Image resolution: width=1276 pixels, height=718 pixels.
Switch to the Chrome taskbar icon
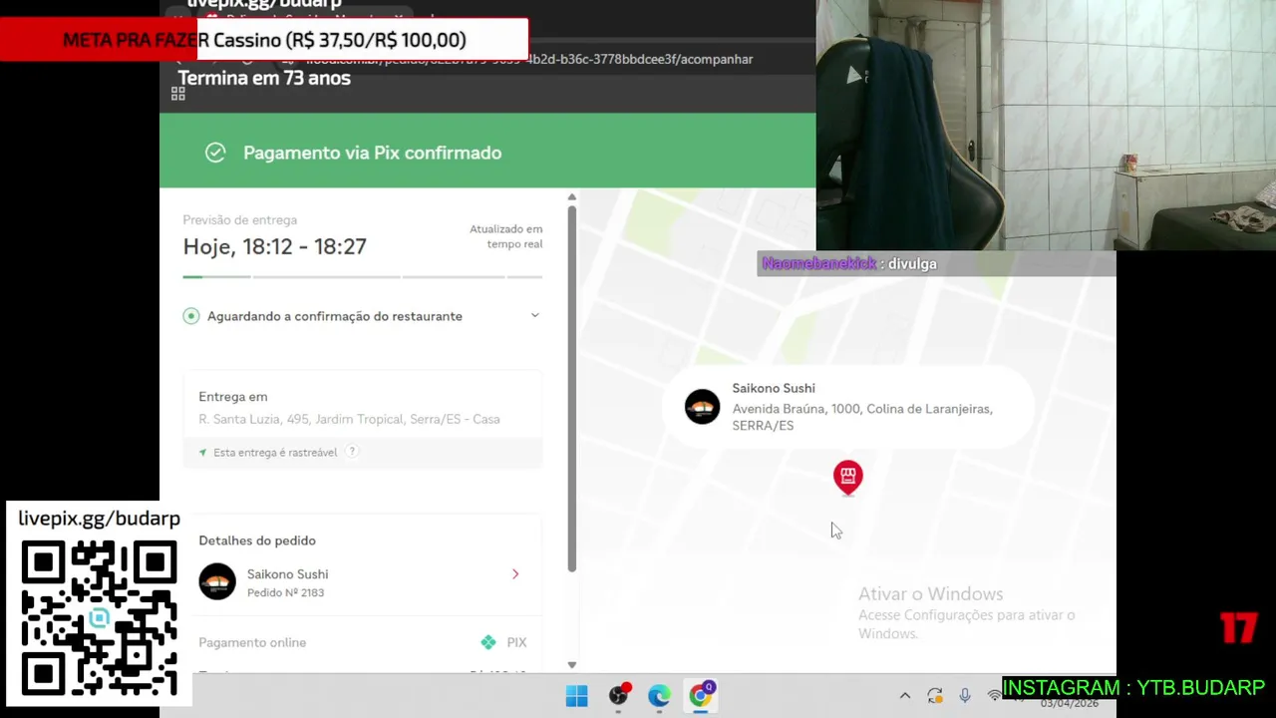[x=702, y=695]
